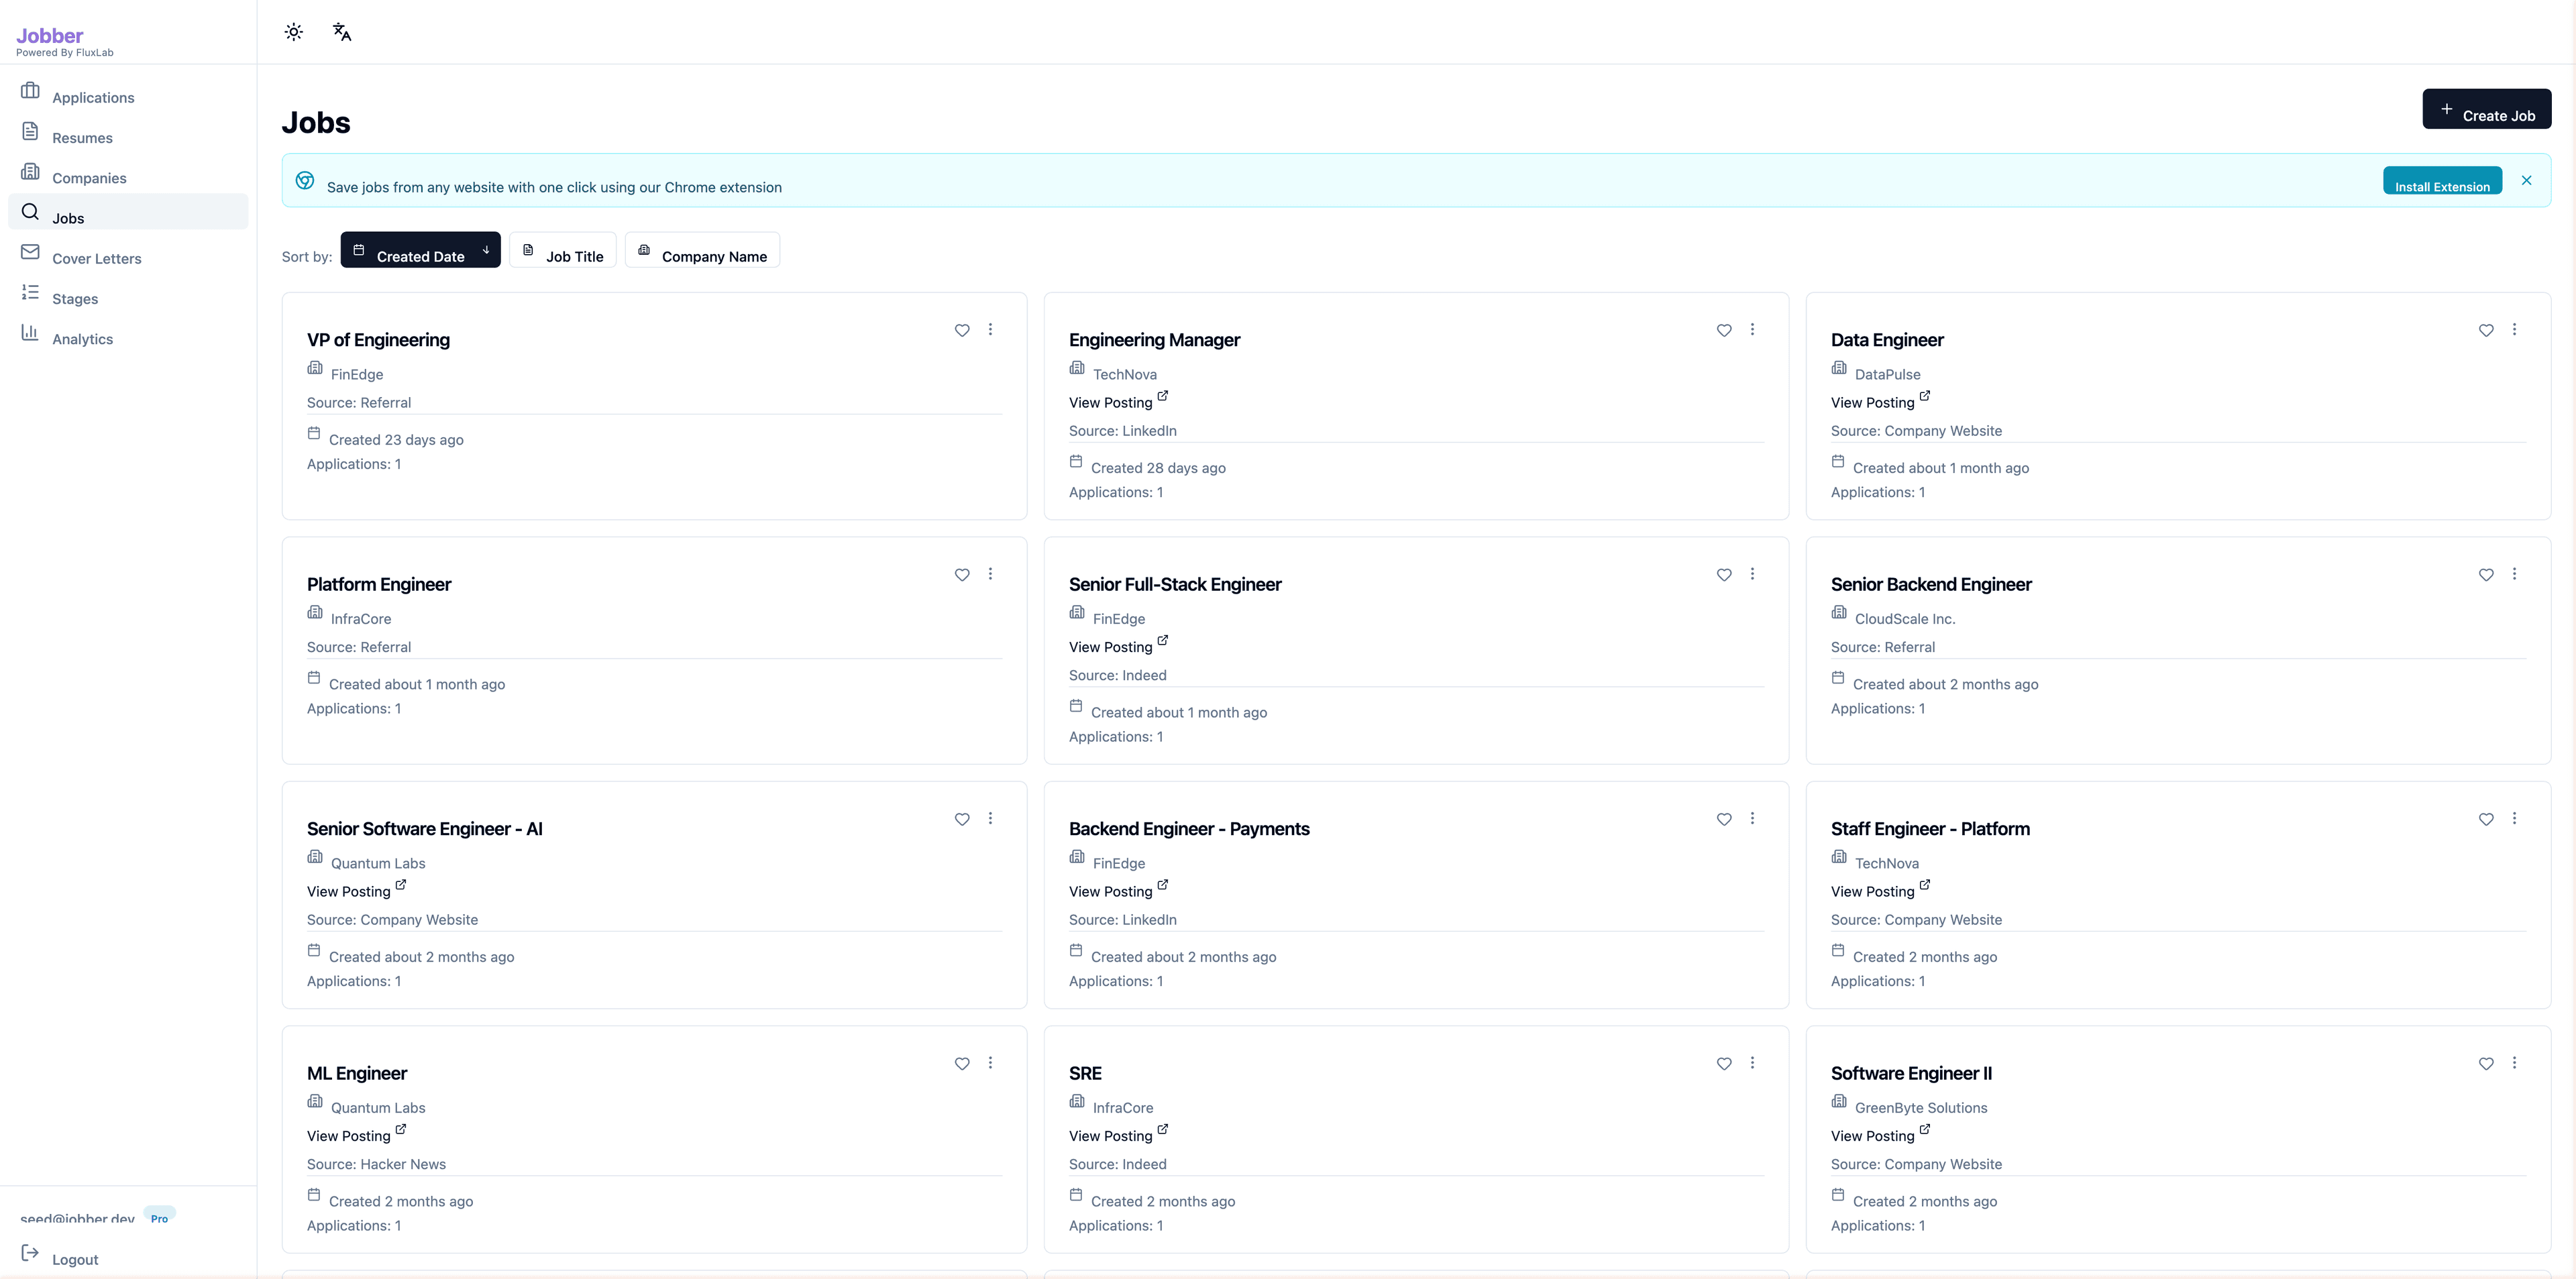Open the language translation icon
Image resolution: width=2576 pixels, height=1279 pixels.
341,31
